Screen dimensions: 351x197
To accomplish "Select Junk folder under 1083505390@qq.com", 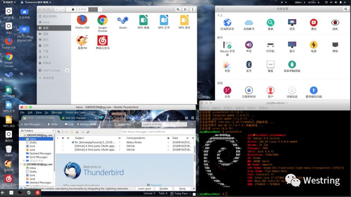I will pos(32,150).
